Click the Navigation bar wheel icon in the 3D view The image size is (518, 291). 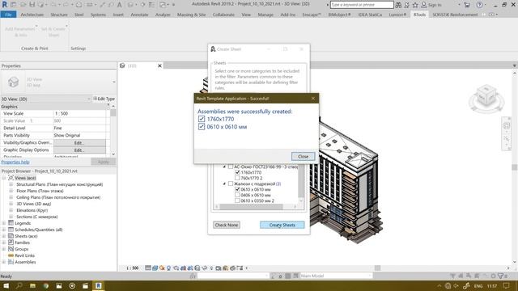tap(507, 126)
